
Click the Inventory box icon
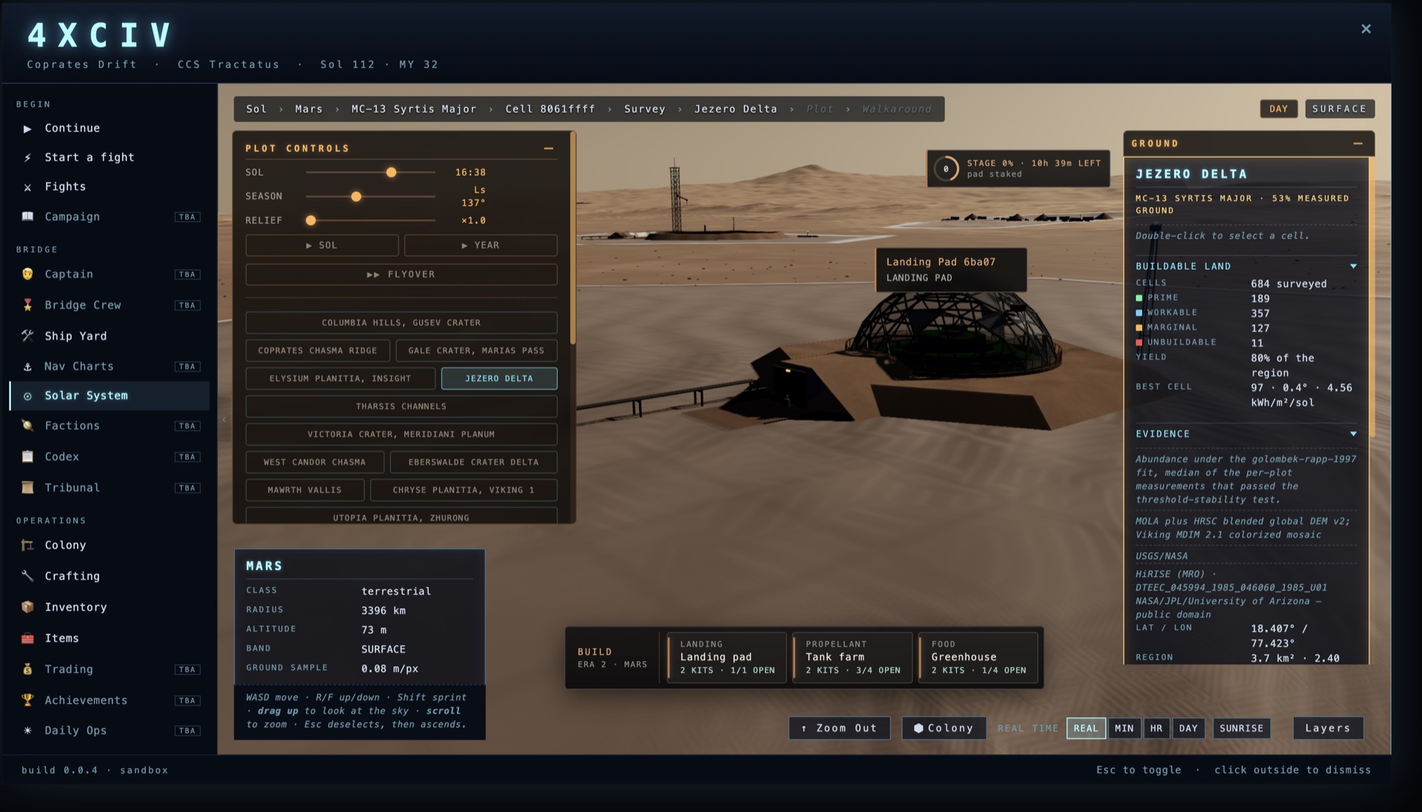27,607
